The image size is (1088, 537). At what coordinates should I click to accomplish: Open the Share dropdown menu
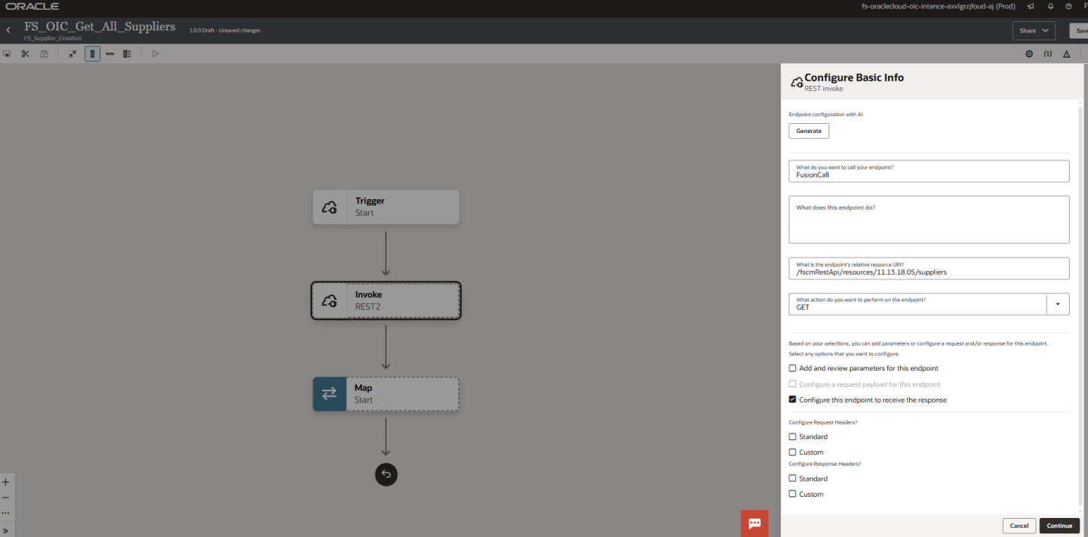point(1034,30)
